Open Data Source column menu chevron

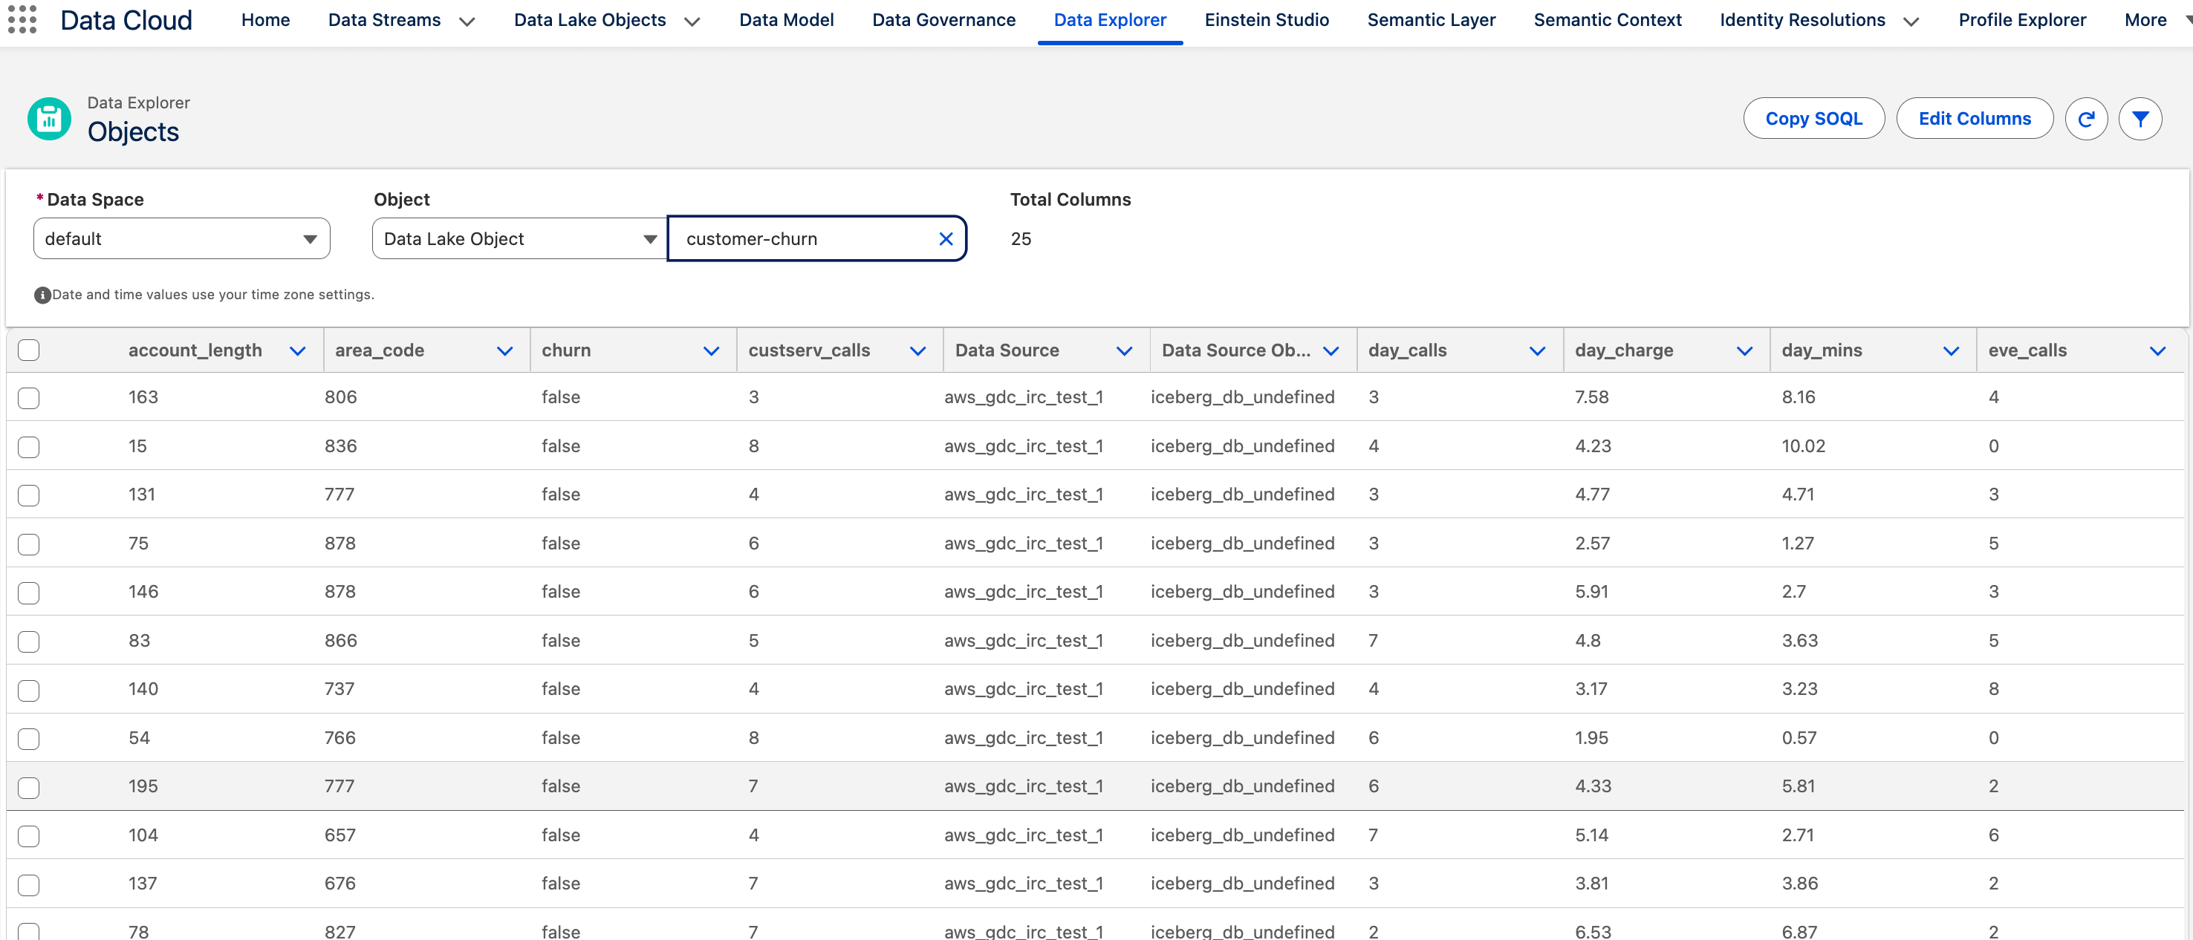1124,351
